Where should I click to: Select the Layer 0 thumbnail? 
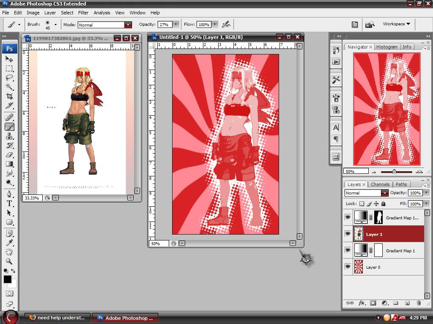pos(359,267)
